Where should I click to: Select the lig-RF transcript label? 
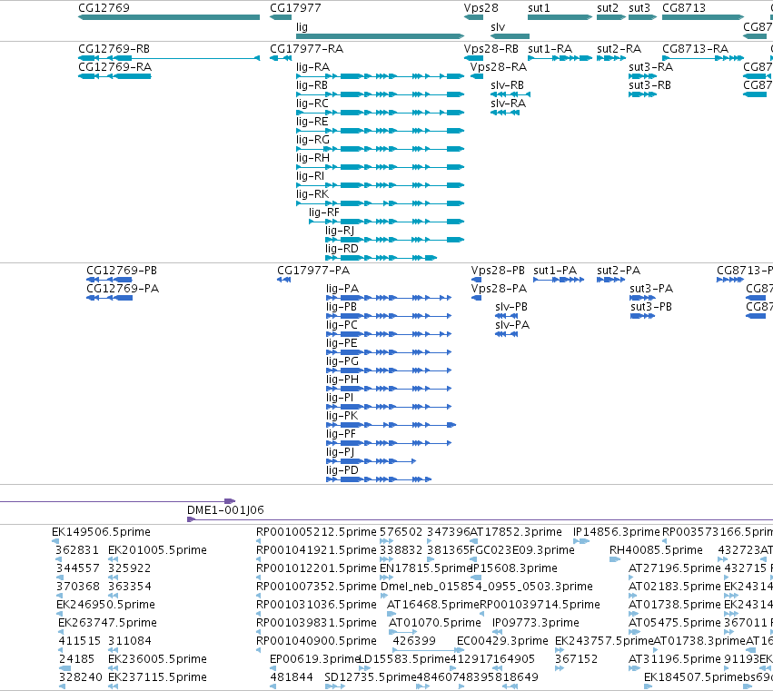[x=324, y=212]
